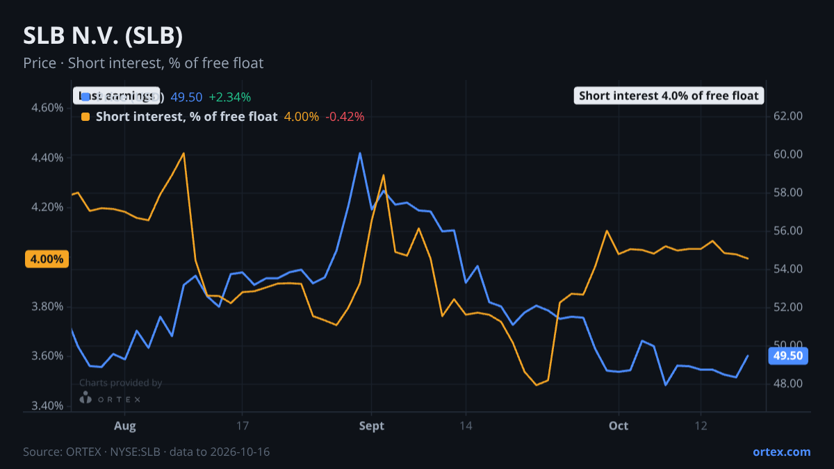This screenshot has width=834, height=469.
Task: Click the 54.00 right axis label
Action: coord(788,269)
